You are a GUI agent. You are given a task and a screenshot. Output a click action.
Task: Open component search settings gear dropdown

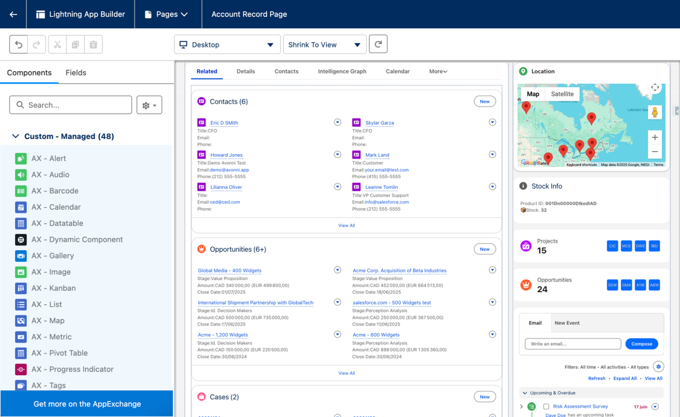point(149,105)
